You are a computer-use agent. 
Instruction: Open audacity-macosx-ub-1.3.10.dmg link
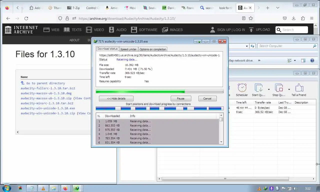[46, 93]
